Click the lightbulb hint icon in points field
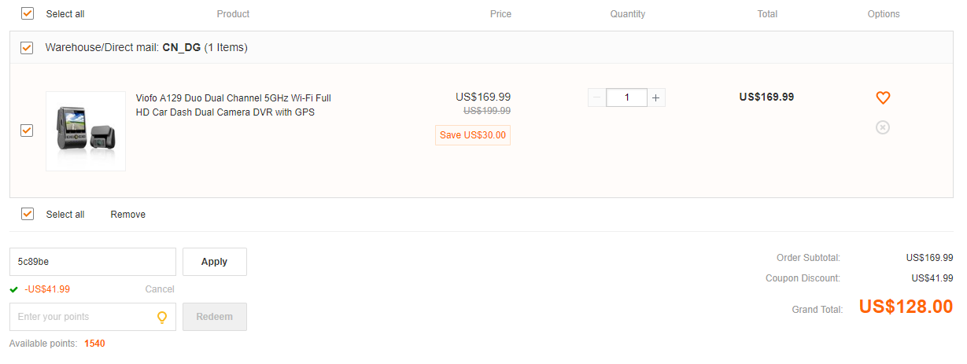Viewport: 967px width, 364px height. tap(162, 318)
